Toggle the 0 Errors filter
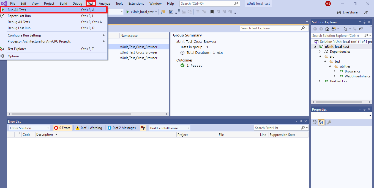The width and height of the screenshot is (374, 188). click(63, 128)
